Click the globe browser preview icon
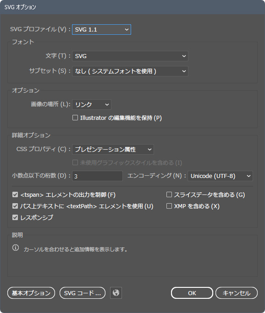 click(116, 293)
